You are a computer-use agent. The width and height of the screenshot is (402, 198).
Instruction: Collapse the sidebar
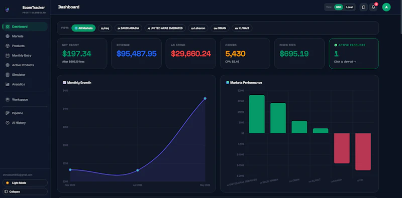[25, 191]
